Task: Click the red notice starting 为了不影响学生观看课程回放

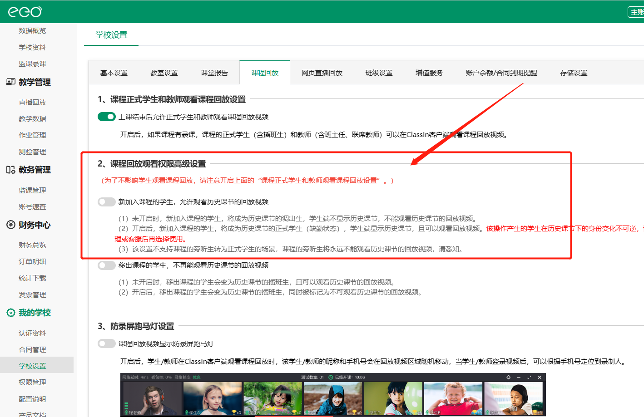Action: 248,181
